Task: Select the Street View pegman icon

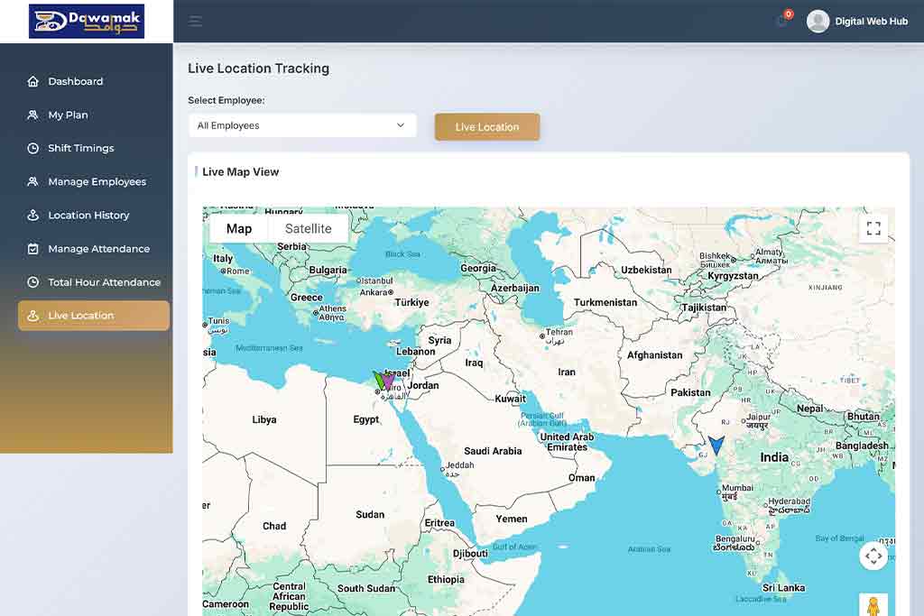Action: click(873, 606)
